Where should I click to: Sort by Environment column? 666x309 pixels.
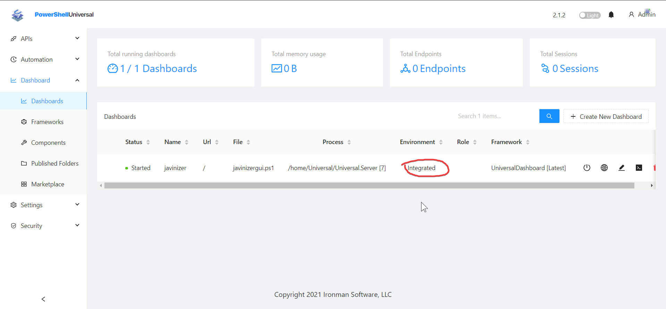pyautogui.click(x=421, y=142)
